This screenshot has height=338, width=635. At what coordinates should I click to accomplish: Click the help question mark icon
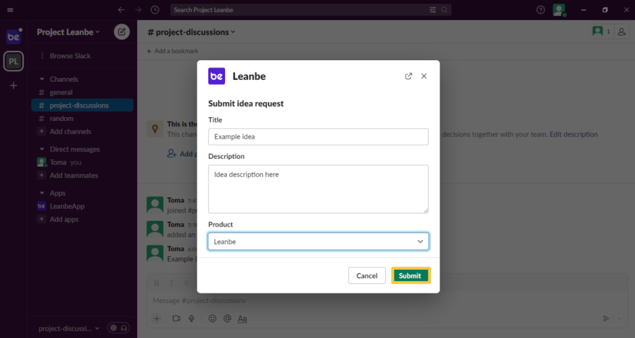(x=541, y=10)
